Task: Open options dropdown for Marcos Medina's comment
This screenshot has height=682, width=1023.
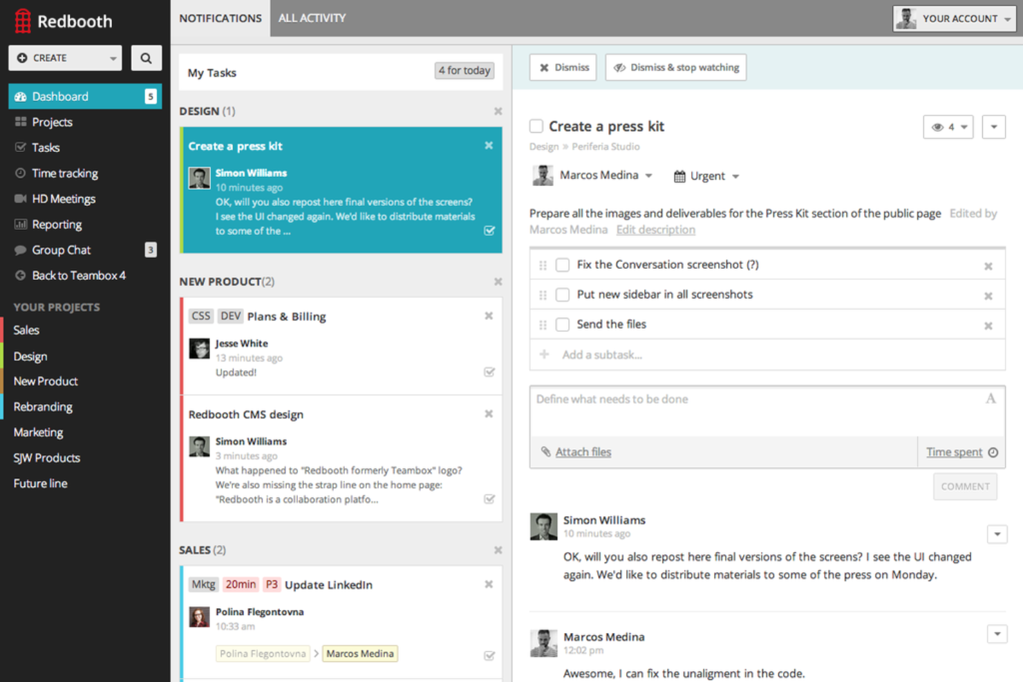Action: pos(997,634)
